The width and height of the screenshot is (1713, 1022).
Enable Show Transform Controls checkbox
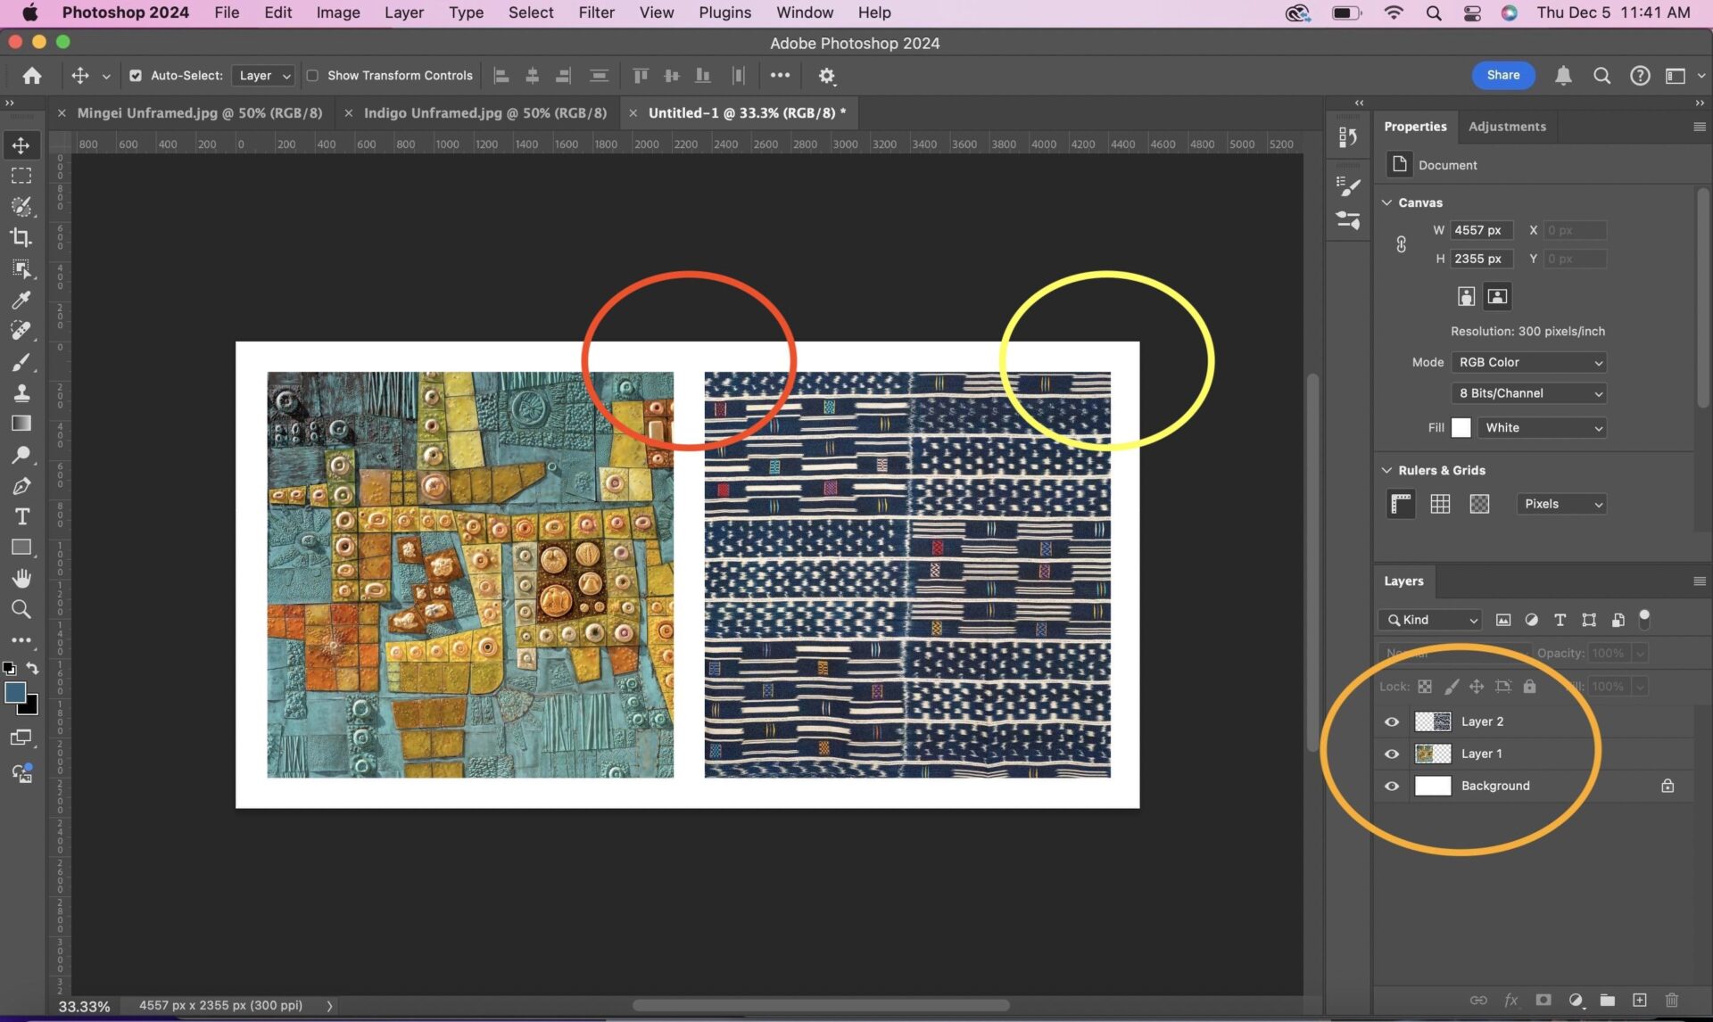pyautogui.click(x=312, y=76)
